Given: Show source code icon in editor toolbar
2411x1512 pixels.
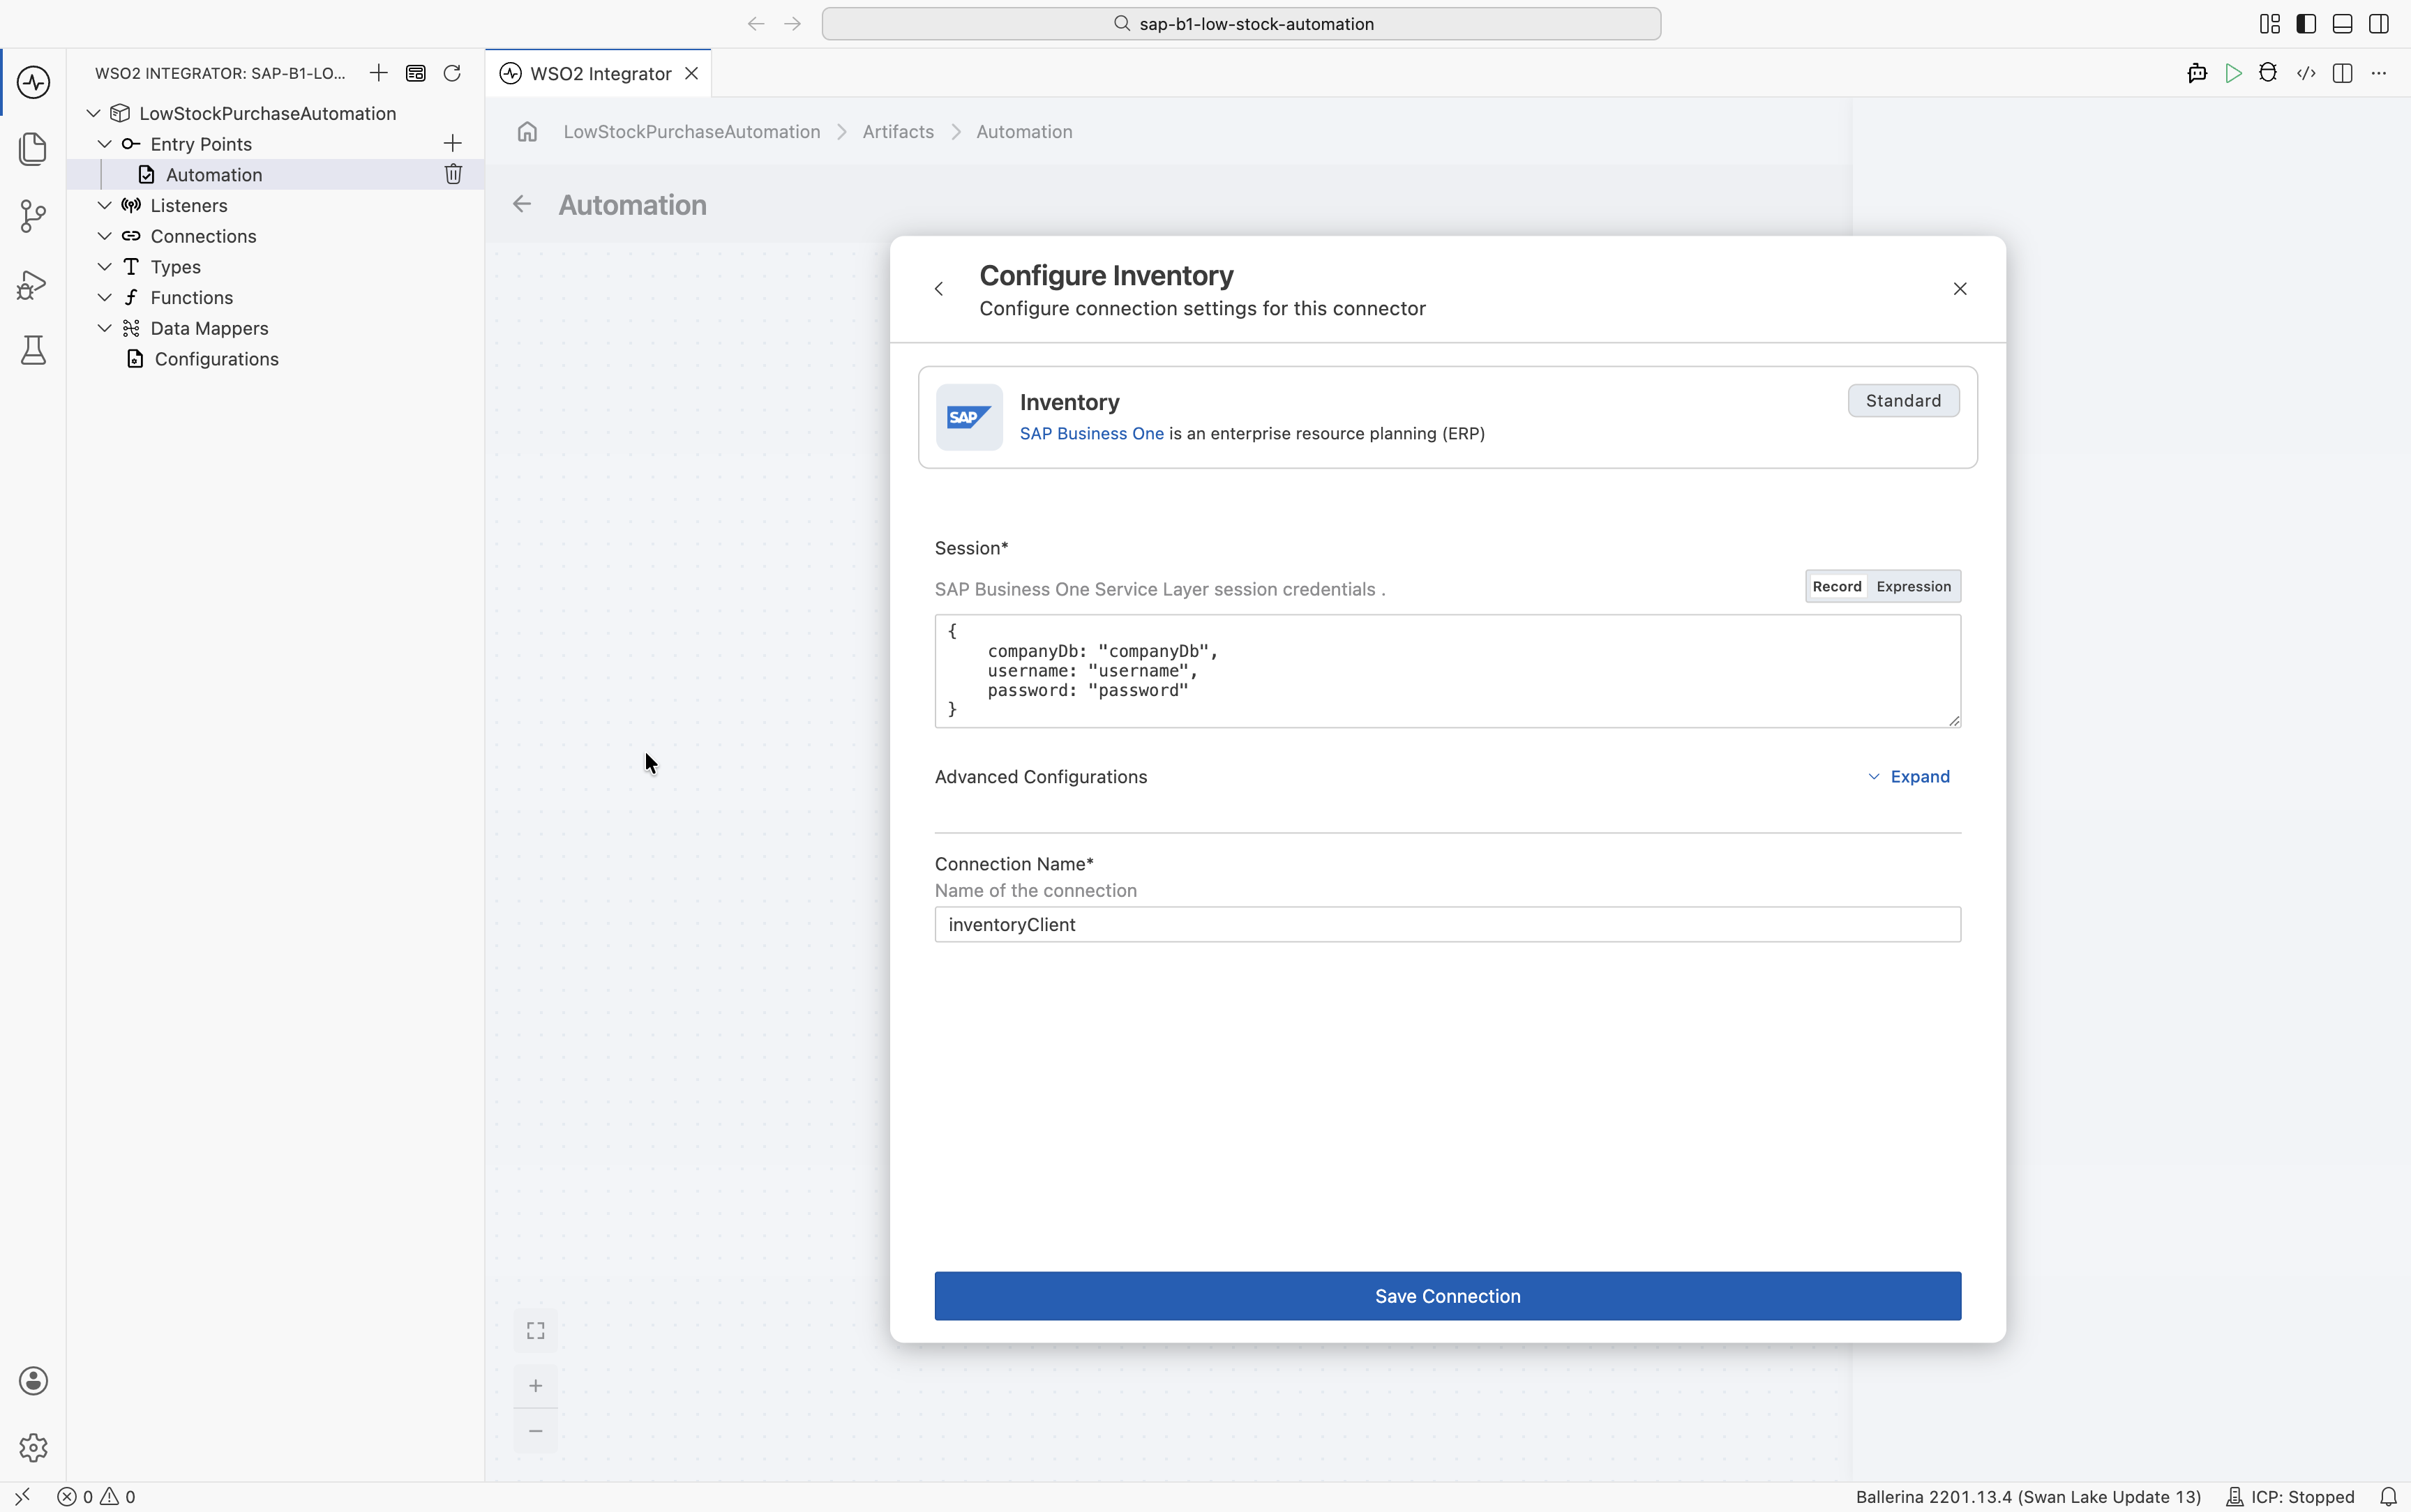Looking at the screenshot, I should (2306, 73).
